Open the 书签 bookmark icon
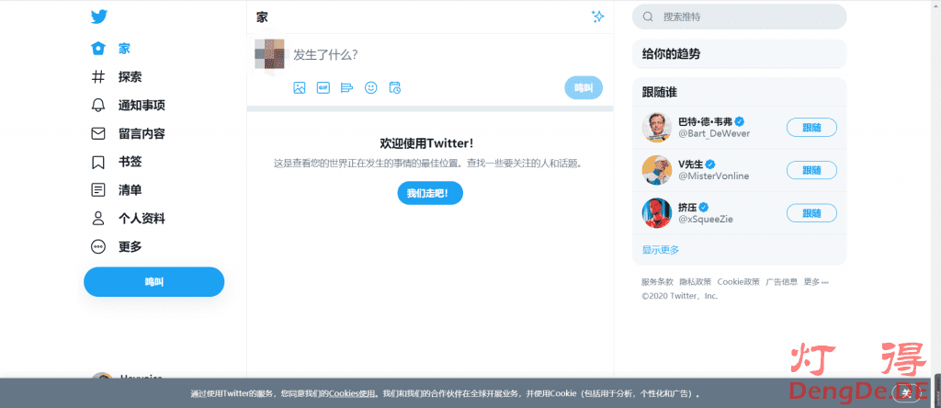This screenshot has width=941, height=408. [x=97, y=162]
